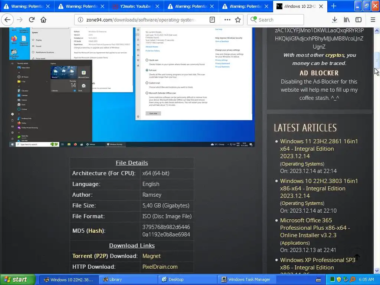Toggle reader view in address bar

[x=212, y=20]
